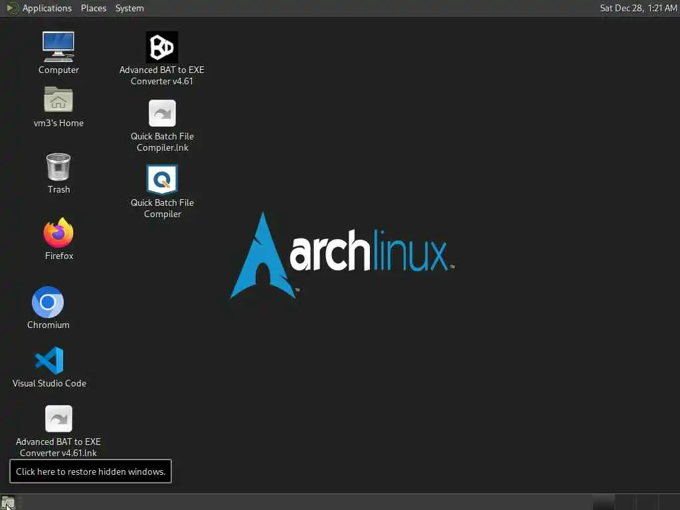
Task: Open the Applications menu
Action: pyautogui.click(x=39, y=8)
